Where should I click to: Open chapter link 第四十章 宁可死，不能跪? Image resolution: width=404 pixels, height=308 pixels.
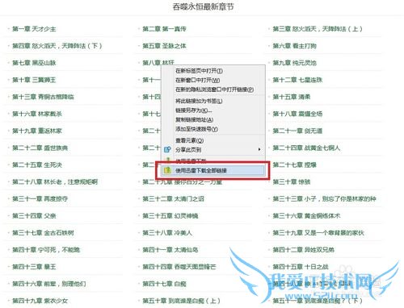point(46,250)
